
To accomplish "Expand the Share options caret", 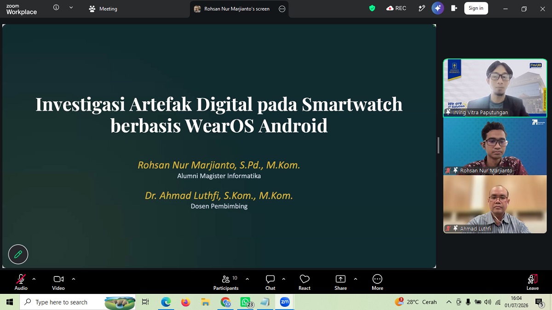I will coord(355,279).
